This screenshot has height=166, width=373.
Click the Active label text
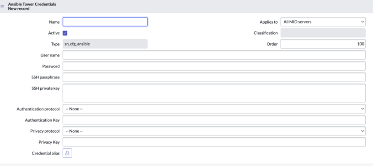point(54,33)
